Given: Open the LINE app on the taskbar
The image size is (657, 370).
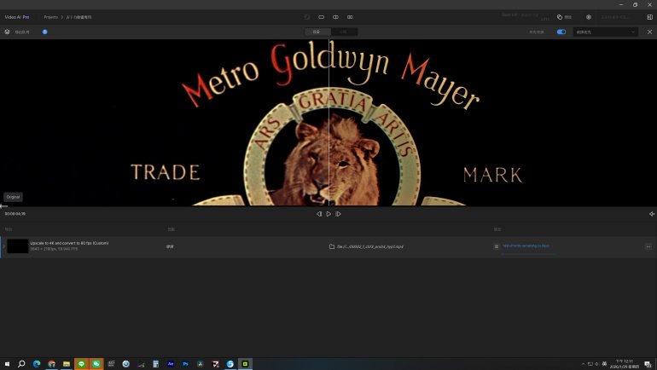Looking at the screenshot, I should (x=81, y=364).
